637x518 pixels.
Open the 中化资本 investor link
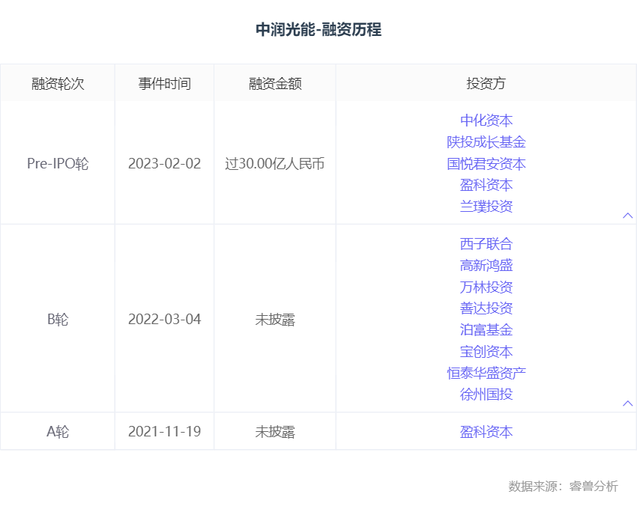486,121
